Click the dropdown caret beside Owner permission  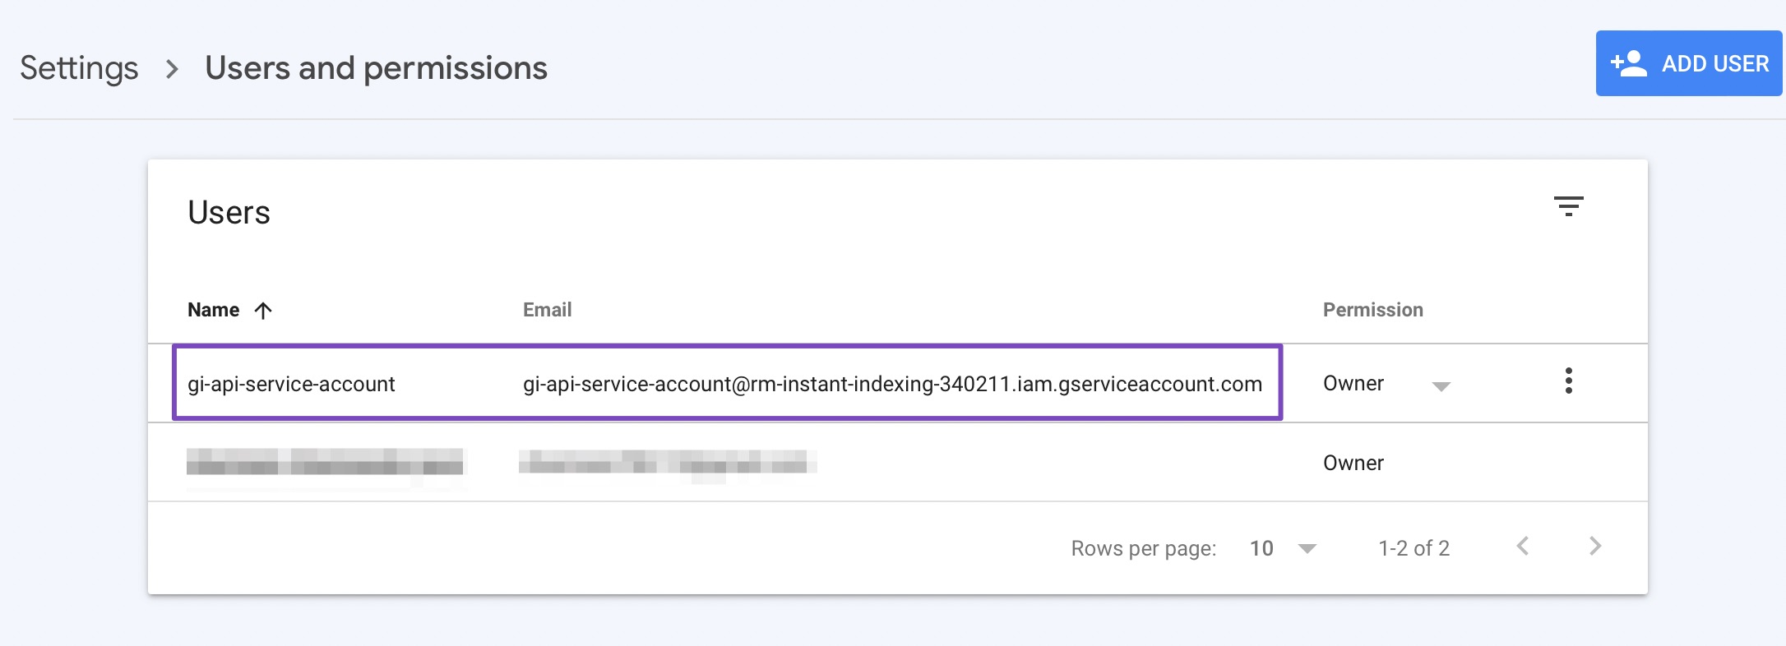click(1441, 385)
